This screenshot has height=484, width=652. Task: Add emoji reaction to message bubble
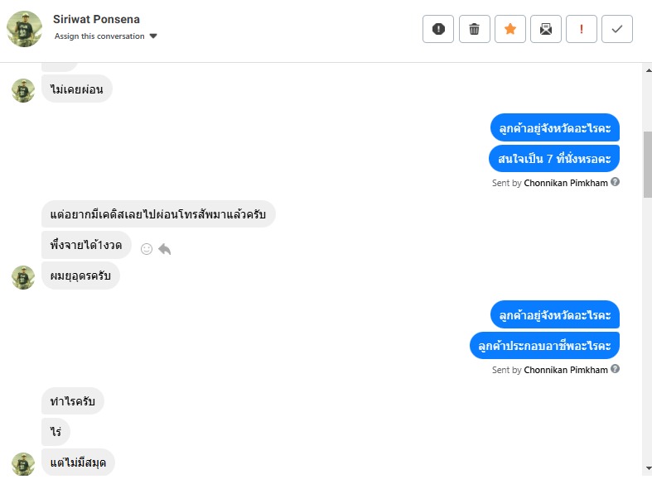(147, 248)
